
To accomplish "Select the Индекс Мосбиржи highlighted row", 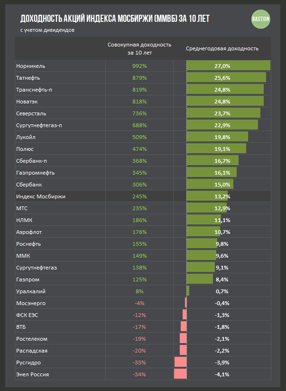I will (143, 196).
